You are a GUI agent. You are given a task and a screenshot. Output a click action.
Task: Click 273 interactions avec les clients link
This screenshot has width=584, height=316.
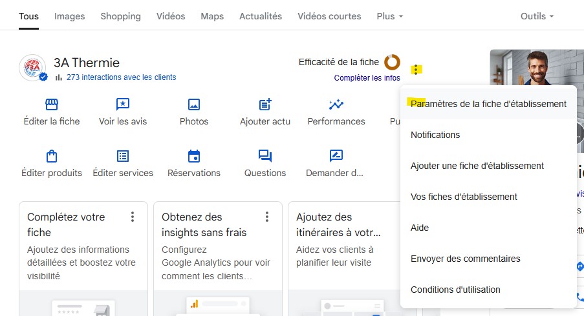click(122, 77)
